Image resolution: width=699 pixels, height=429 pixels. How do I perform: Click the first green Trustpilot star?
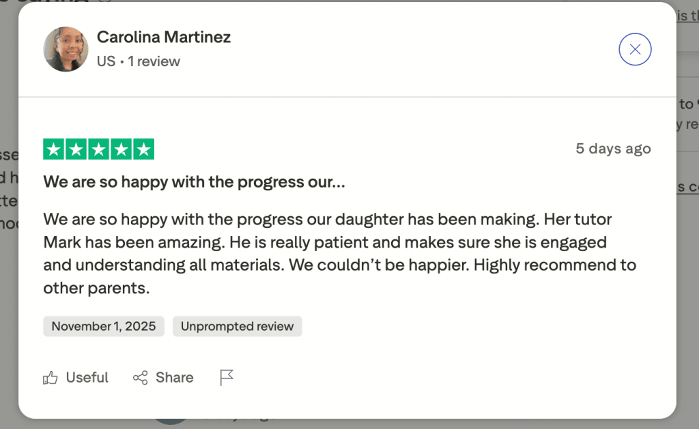point(54,149)
